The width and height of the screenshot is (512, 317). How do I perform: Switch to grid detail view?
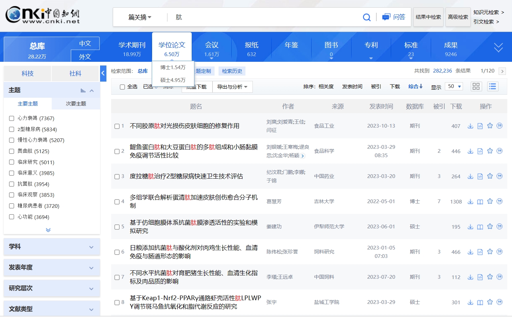(x=476, y=86)
